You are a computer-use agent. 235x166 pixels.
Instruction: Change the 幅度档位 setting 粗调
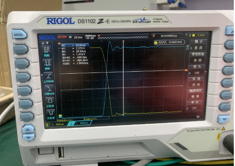point(195,96)
